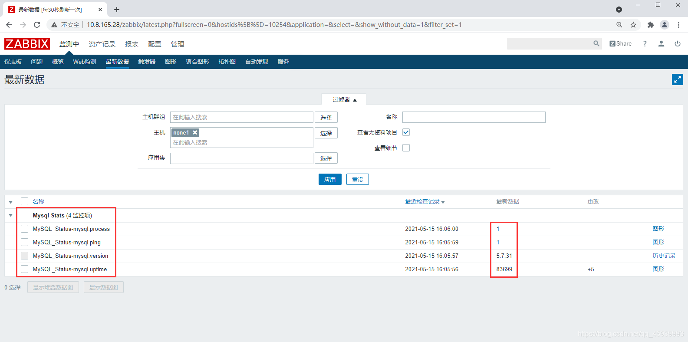Image resolution: width=688 pixels, height=342 pixels.
Task: Collapse all groups using header arrow
Action: [11, 202]
